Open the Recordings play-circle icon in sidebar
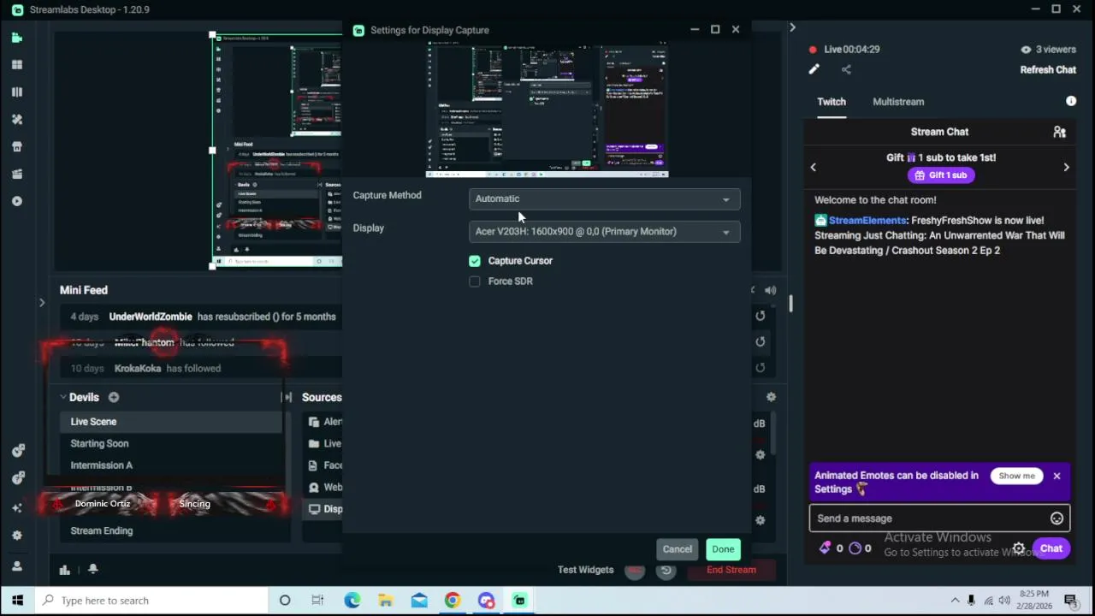 coord(17,202)
